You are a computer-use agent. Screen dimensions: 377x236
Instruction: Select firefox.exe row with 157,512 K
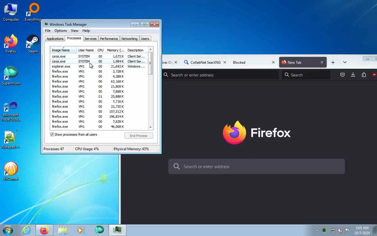[99, 112]
